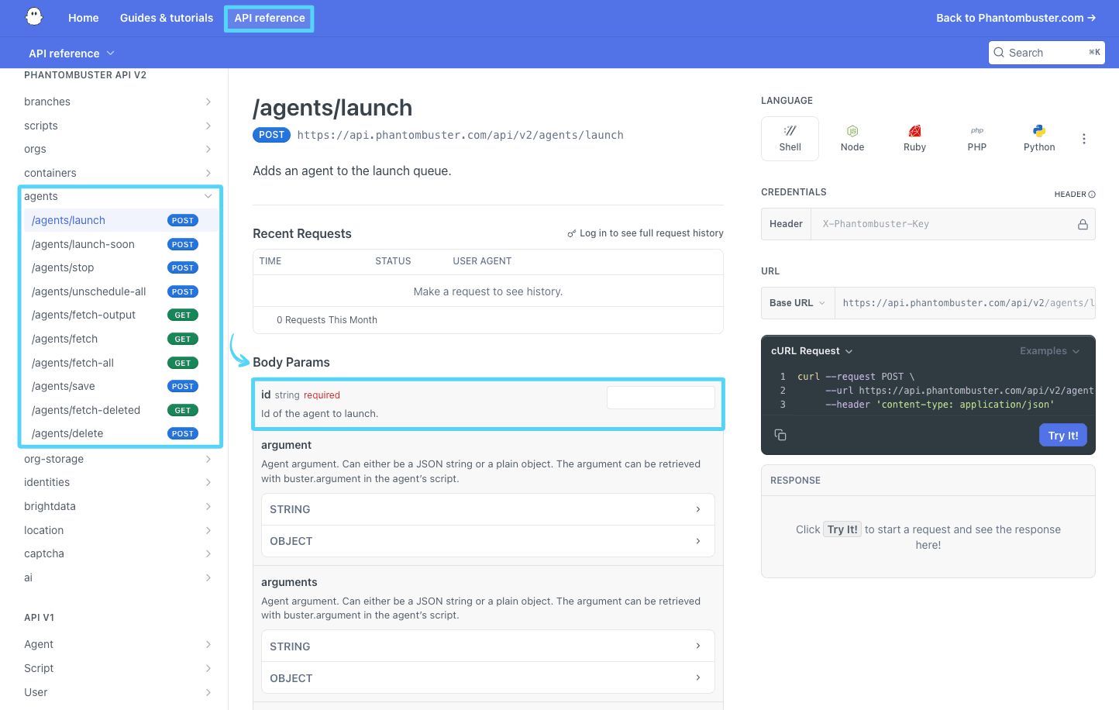Copy the cURL request with copy icon

780,435
